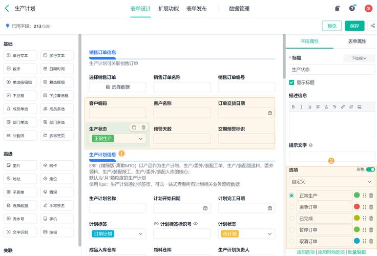
Task: Click the 提示文字 help info icon
Action: coord(310,145)
